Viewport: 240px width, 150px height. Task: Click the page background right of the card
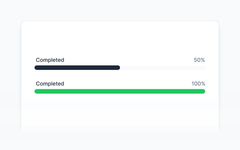(229, 75)
